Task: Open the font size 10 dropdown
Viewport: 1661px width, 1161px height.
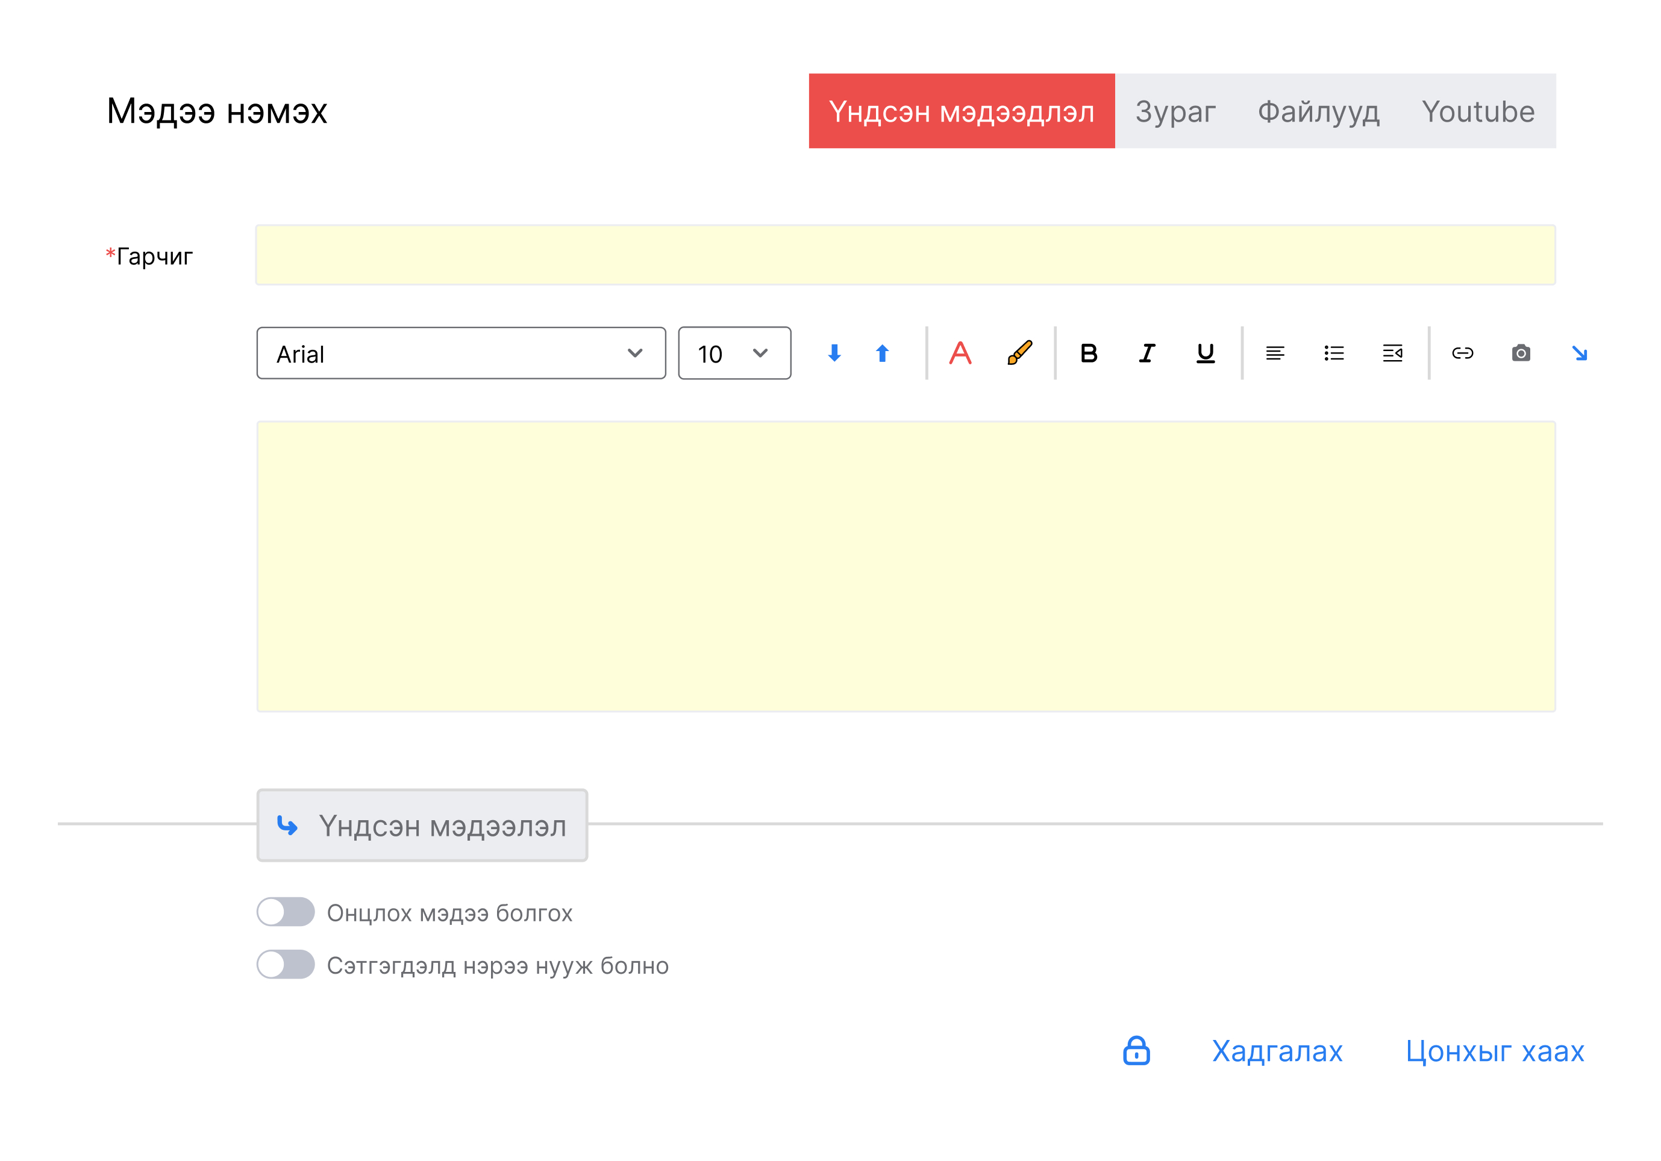Action: pyautogui.click(x=734, y=353)
